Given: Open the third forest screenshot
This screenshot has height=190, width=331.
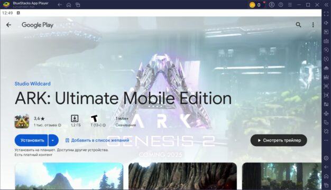Looking at the screenshot, I should click(x=282, y=176).
